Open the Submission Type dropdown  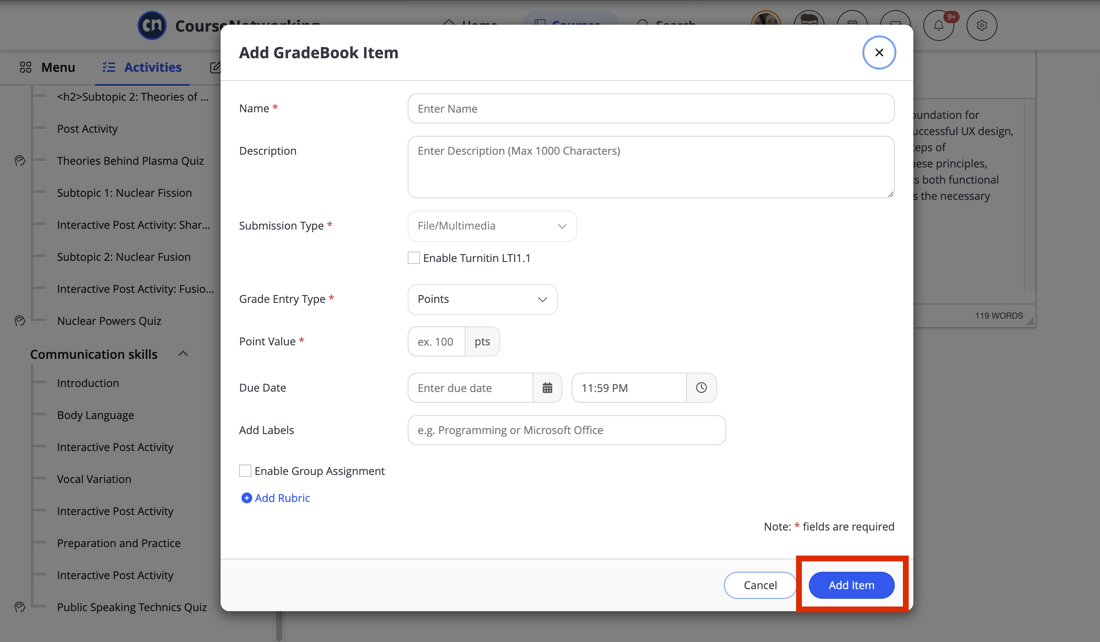(x=492, y=226)
